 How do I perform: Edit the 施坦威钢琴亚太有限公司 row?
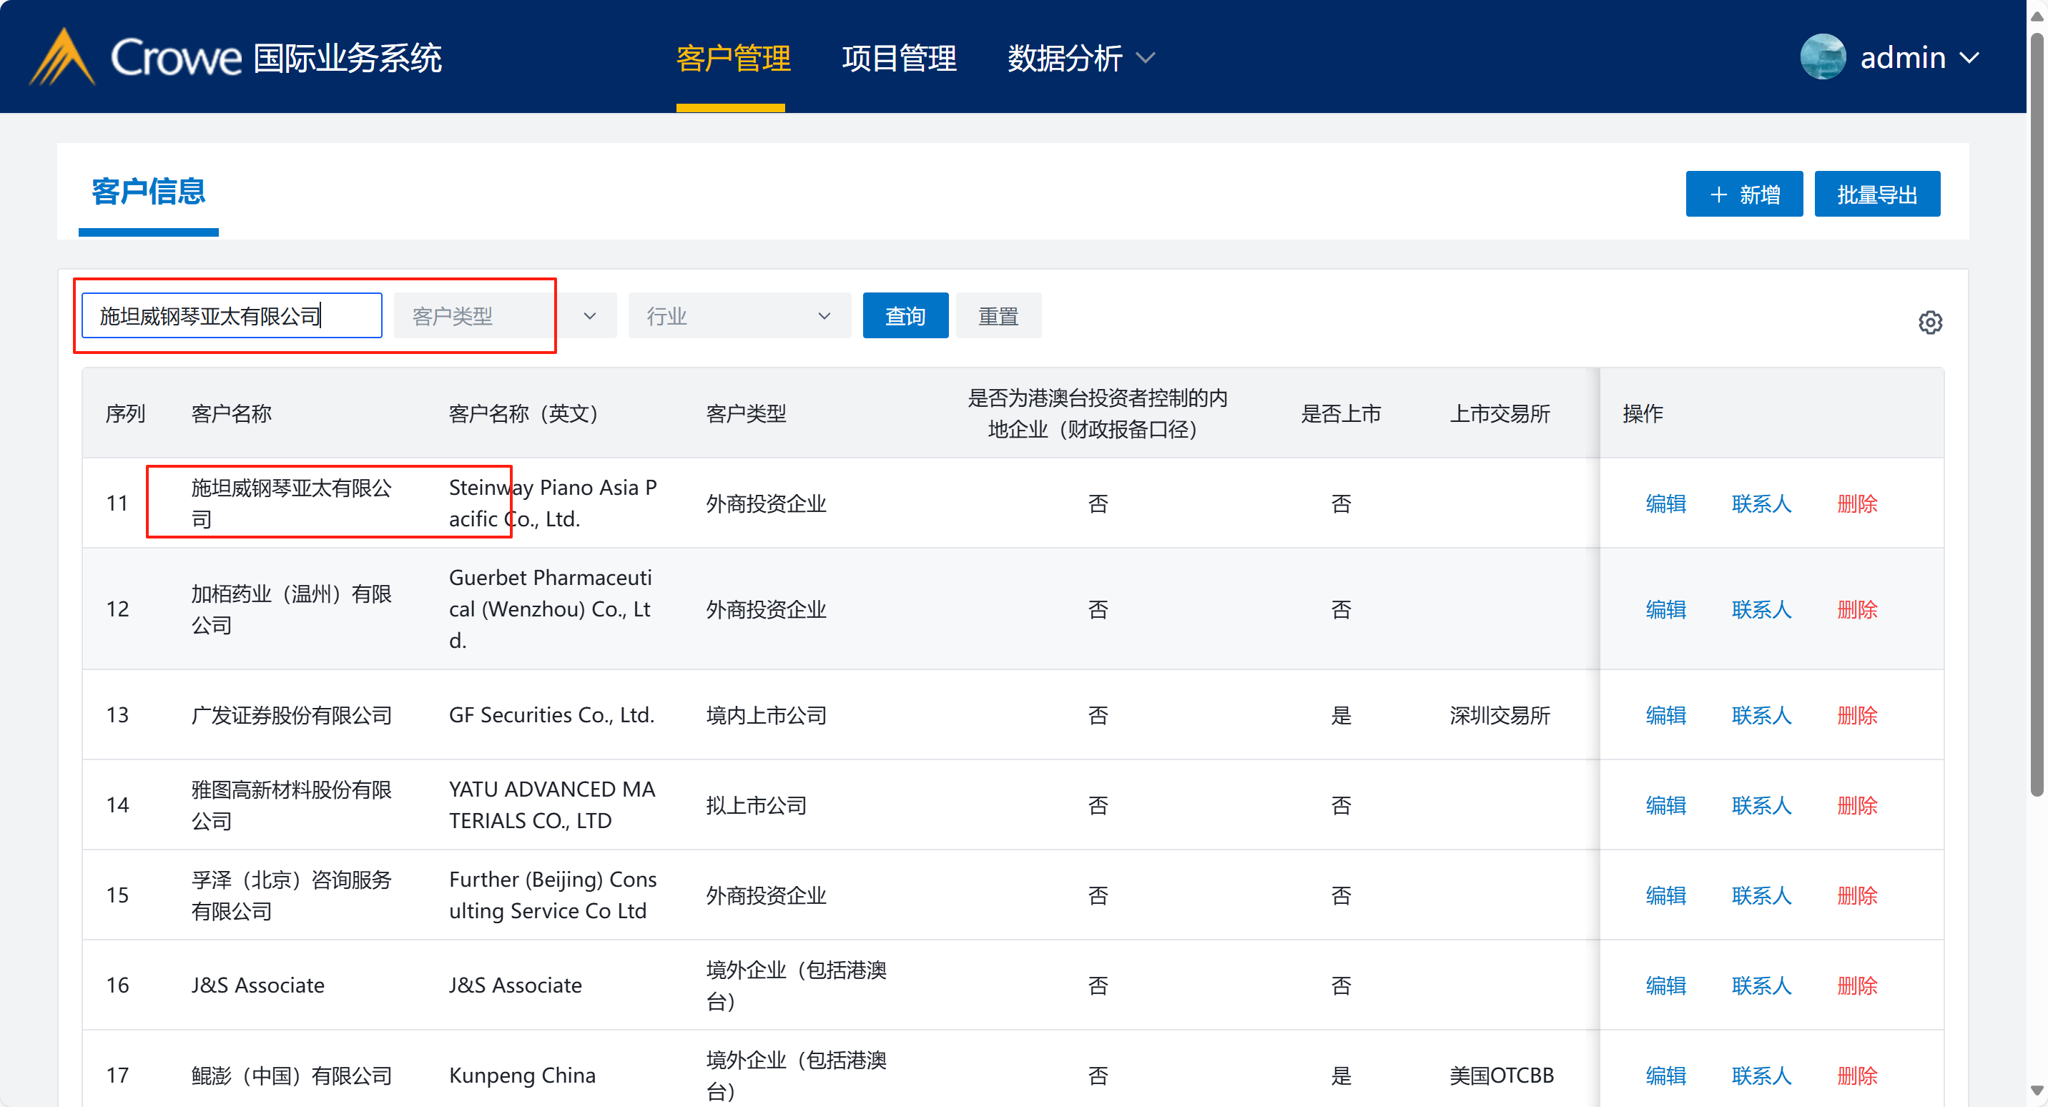click(1665, 503)
